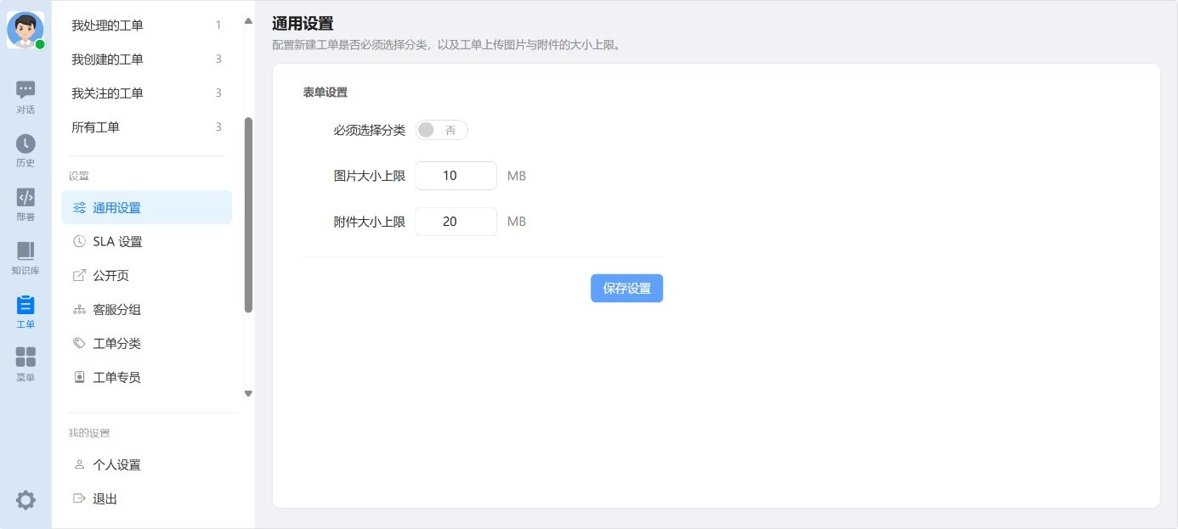The width and height of the screenshot is (1178, 529).
Task: Click the sidebar scrollbar thumb
Action: (248, 215)
